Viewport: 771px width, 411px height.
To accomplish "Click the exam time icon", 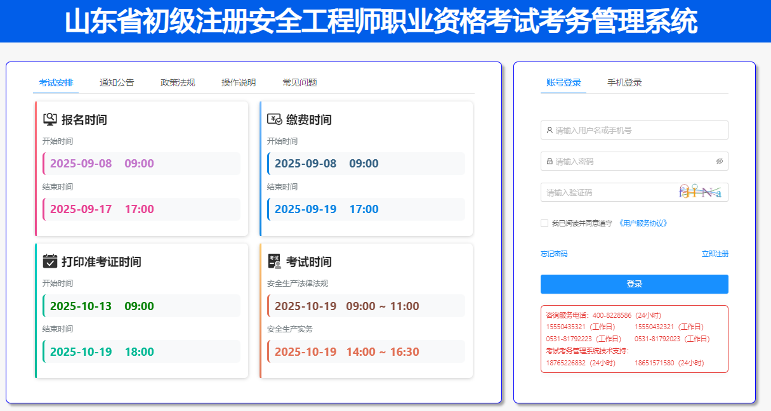I will coord(274,261).
